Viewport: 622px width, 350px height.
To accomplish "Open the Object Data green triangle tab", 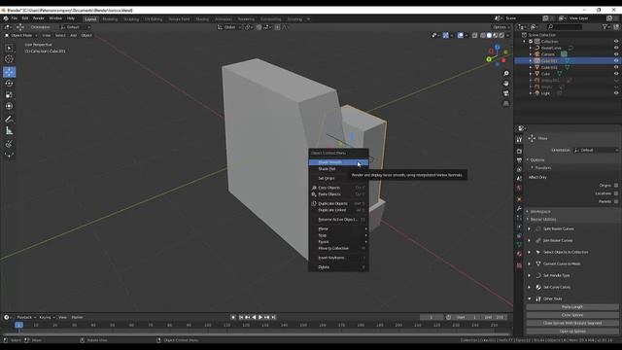I will [519, 245].
